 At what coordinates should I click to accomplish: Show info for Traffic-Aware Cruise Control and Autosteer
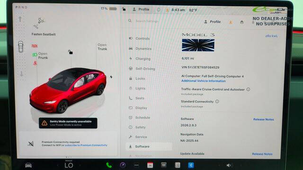click(x=248, y=89)
